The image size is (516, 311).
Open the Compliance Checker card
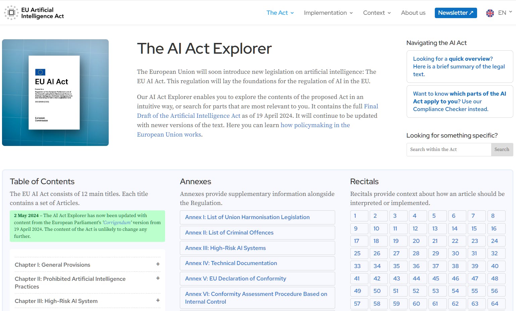[x=460, y=101]
